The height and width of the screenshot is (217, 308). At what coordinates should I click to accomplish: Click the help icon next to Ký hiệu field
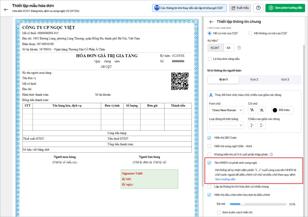pos(239,48)
